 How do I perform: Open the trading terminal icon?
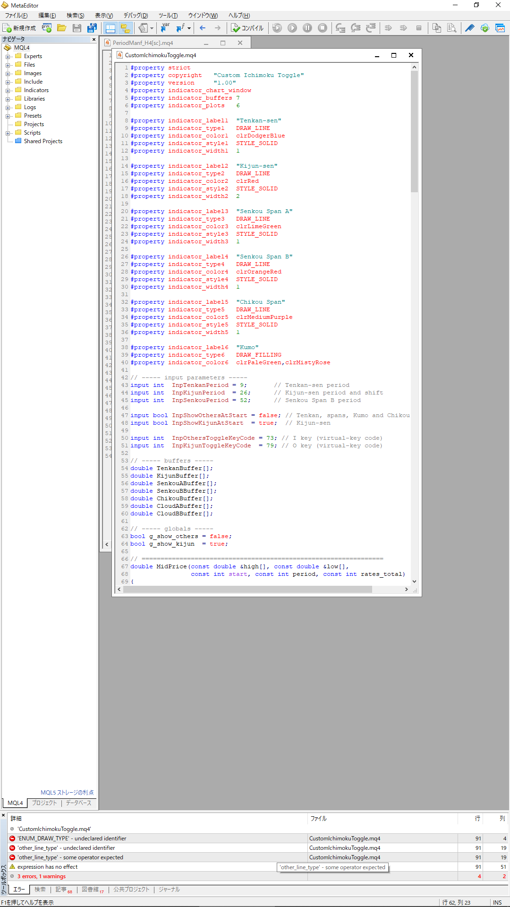click(500, 28)
